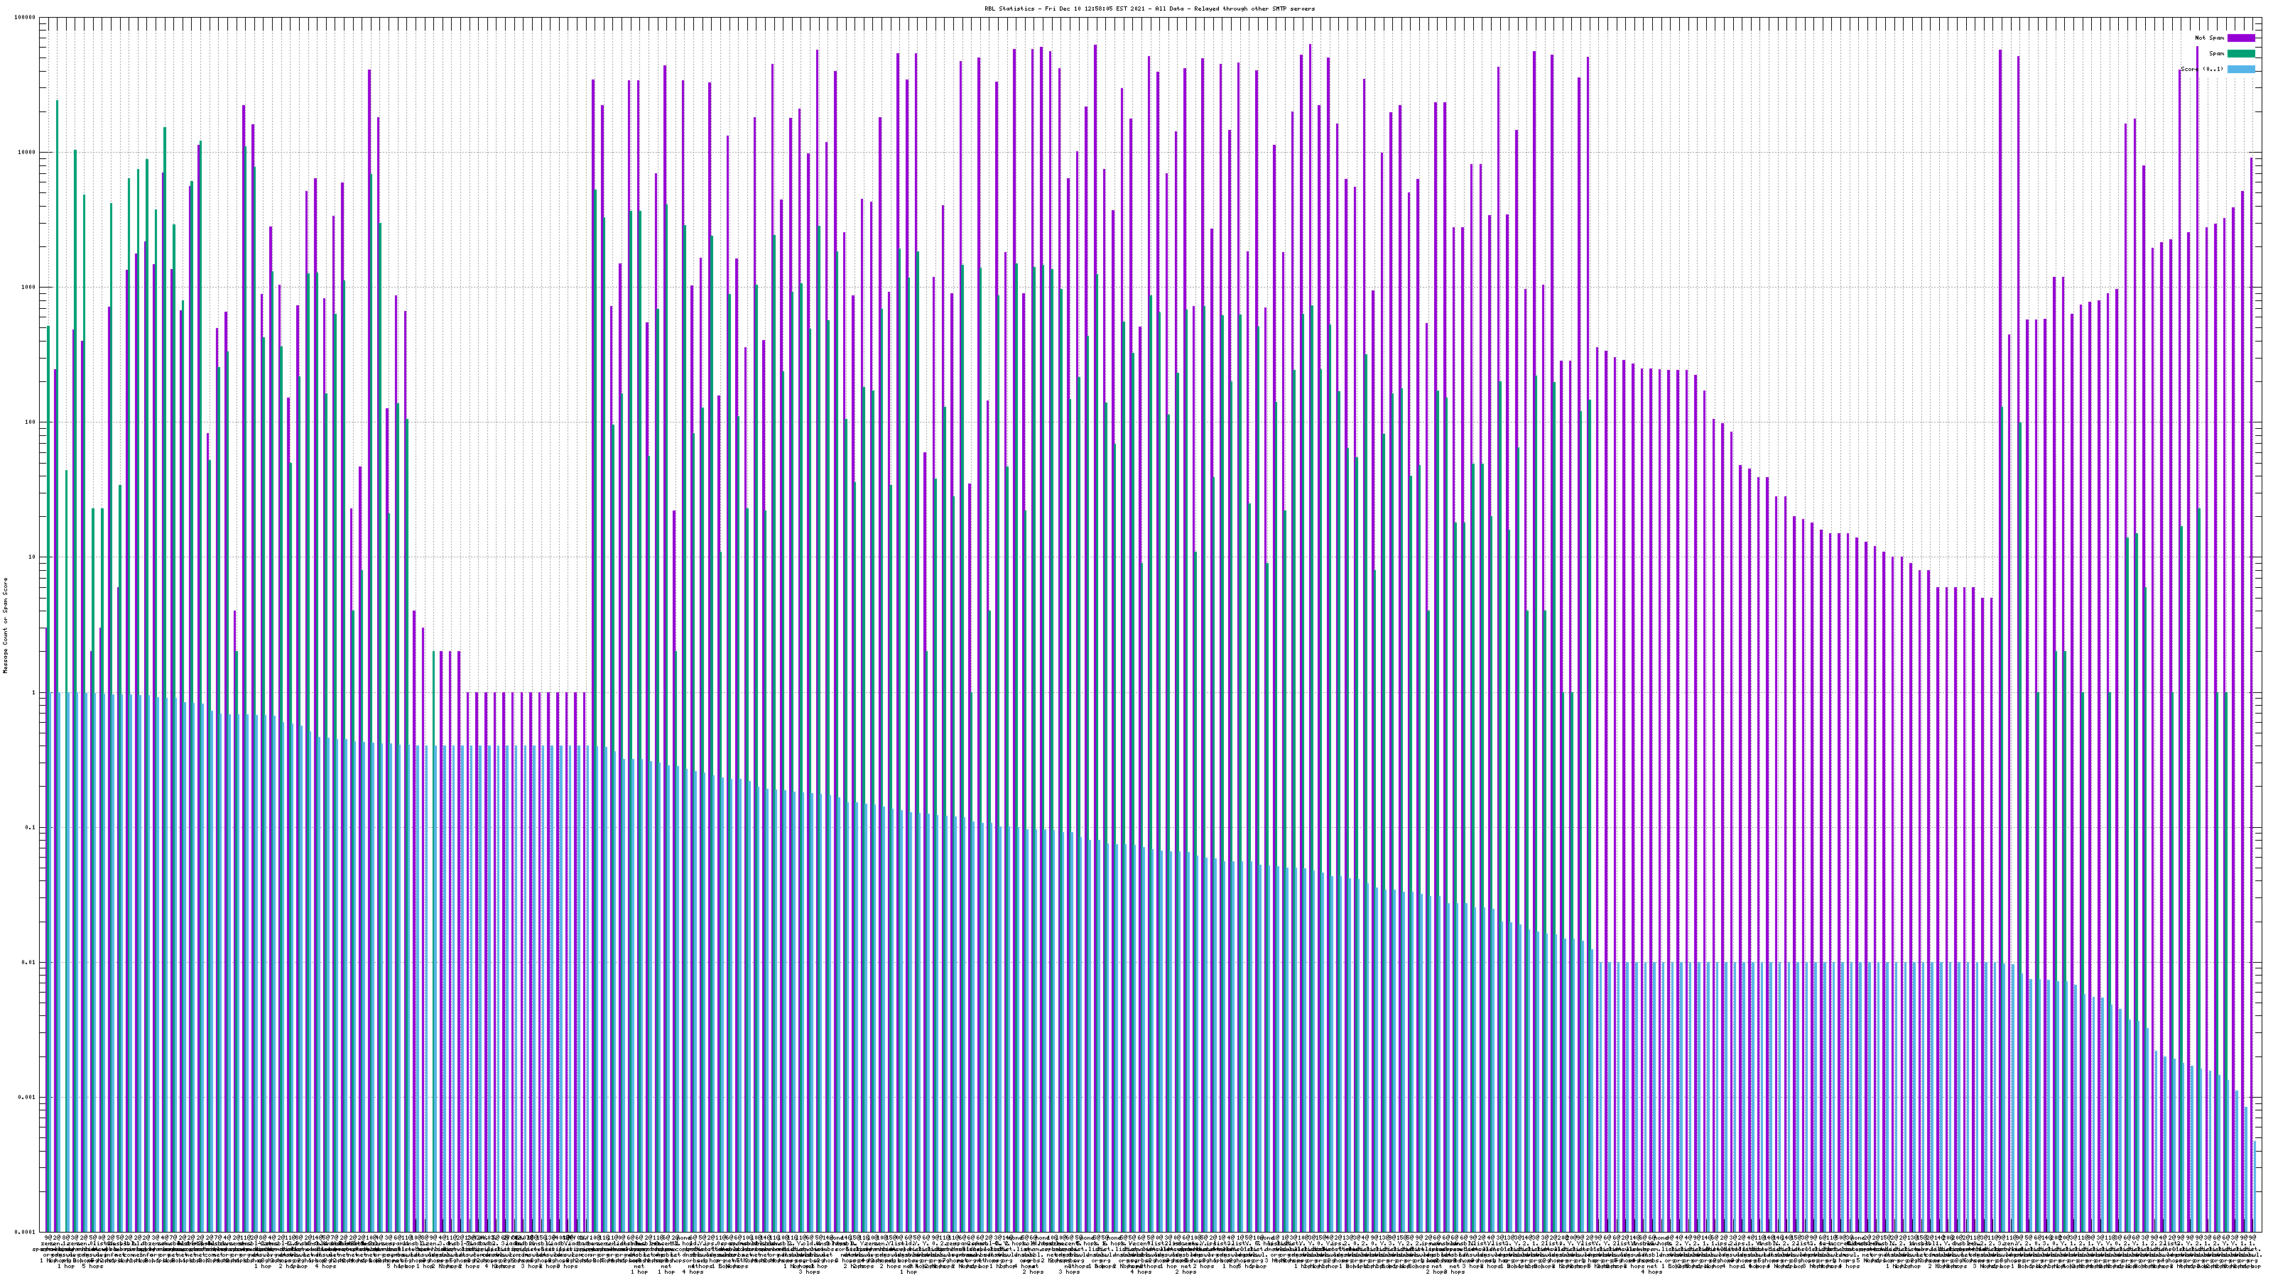Click the 1000 y-axis tick label

coord(29,288)
